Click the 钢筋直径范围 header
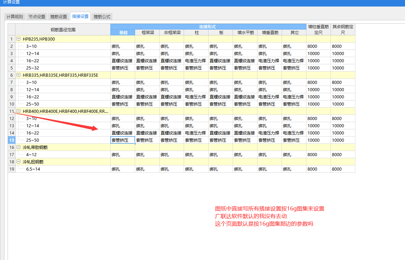This screenshot has width=405, height=260. click(63, 30)
